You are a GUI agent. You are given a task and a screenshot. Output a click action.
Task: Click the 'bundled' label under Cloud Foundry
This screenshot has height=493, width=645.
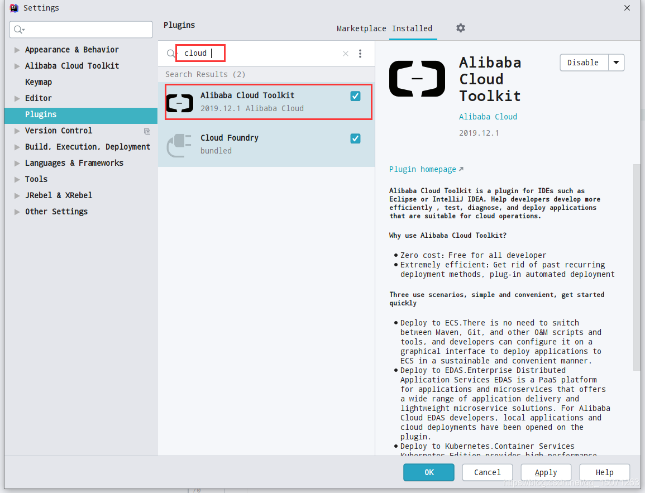[x=216, y=151]
